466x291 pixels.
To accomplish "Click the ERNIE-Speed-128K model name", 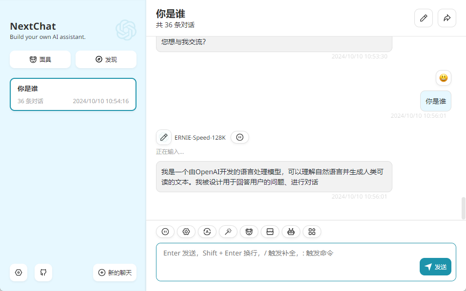I will pyautogui.click(x=200, y=138).
